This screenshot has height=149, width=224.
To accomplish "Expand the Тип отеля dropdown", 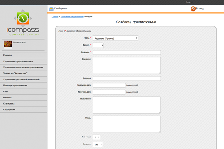I will click(96, 137).
